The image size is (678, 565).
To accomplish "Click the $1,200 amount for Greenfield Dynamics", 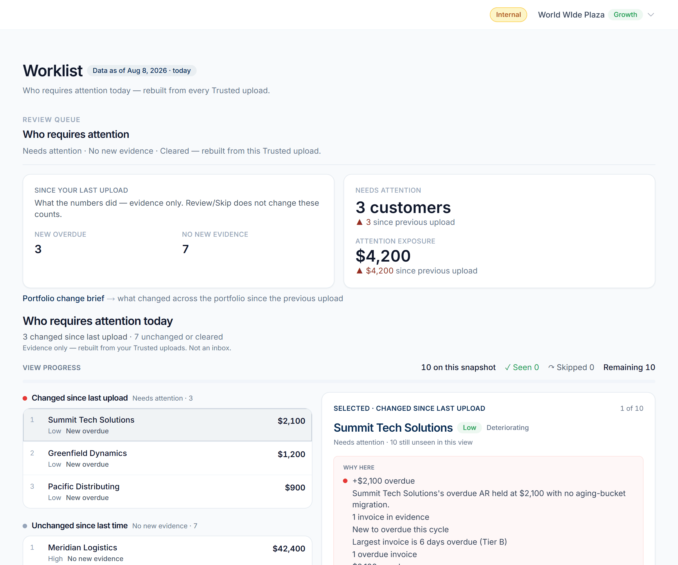I will tap(291, 454).
